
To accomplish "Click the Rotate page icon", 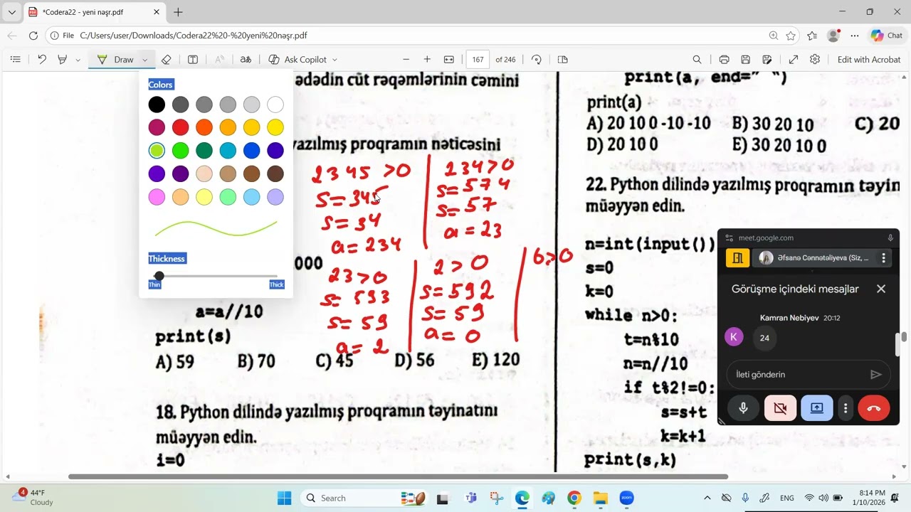I will [x=537, y=60].
